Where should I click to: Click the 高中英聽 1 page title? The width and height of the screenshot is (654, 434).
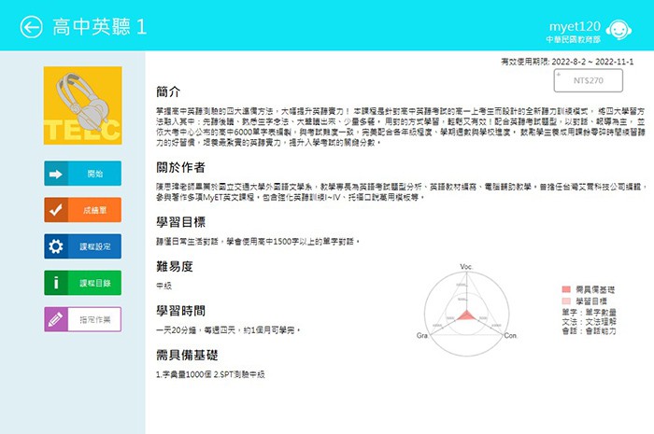pyautogui.click(x=100, y=27)
